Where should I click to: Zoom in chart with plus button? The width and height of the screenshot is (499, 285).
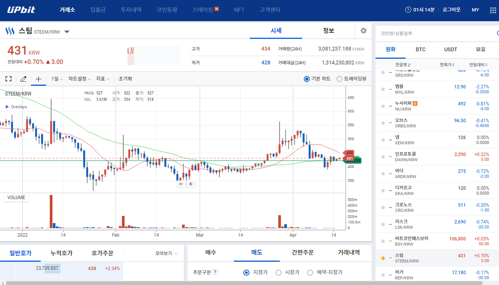coord(191,184)
